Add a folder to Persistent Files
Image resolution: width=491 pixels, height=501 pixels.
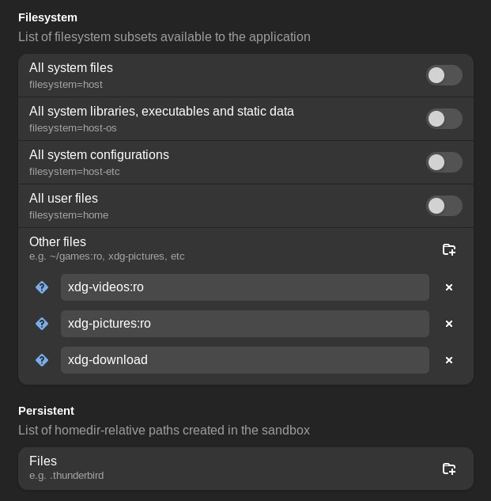click(449, 469)
